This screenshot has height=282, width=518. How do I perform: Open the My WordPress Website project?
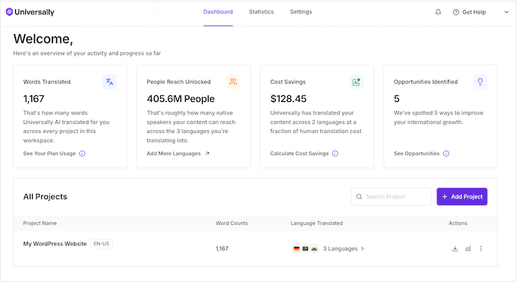55,244
